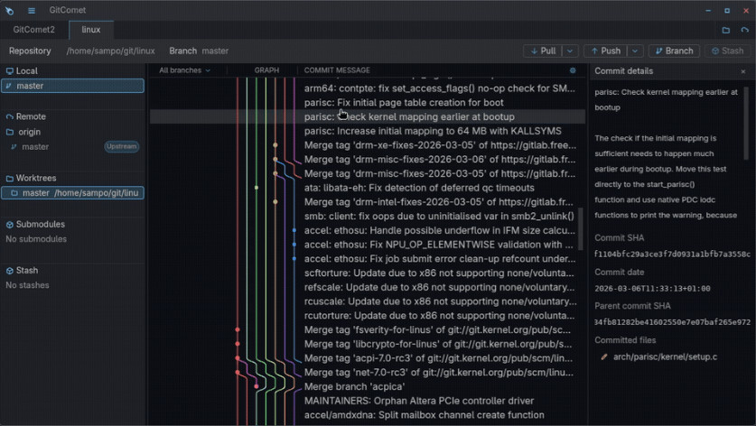Select commit 'Merge tag drm-misc-fixes-2026-03-05'
This screenshot has height=426, width=756.
click(x=368, y=173)
